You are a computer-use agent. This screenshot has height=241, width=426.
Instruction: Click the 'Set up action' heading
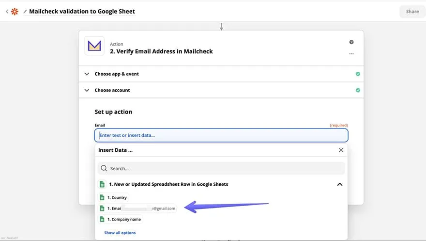(113, 112)
